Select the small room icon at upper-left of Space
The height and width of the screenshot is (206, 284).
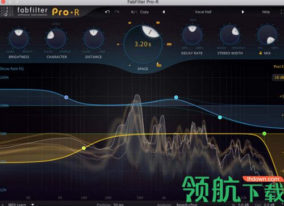coord(130,23)
